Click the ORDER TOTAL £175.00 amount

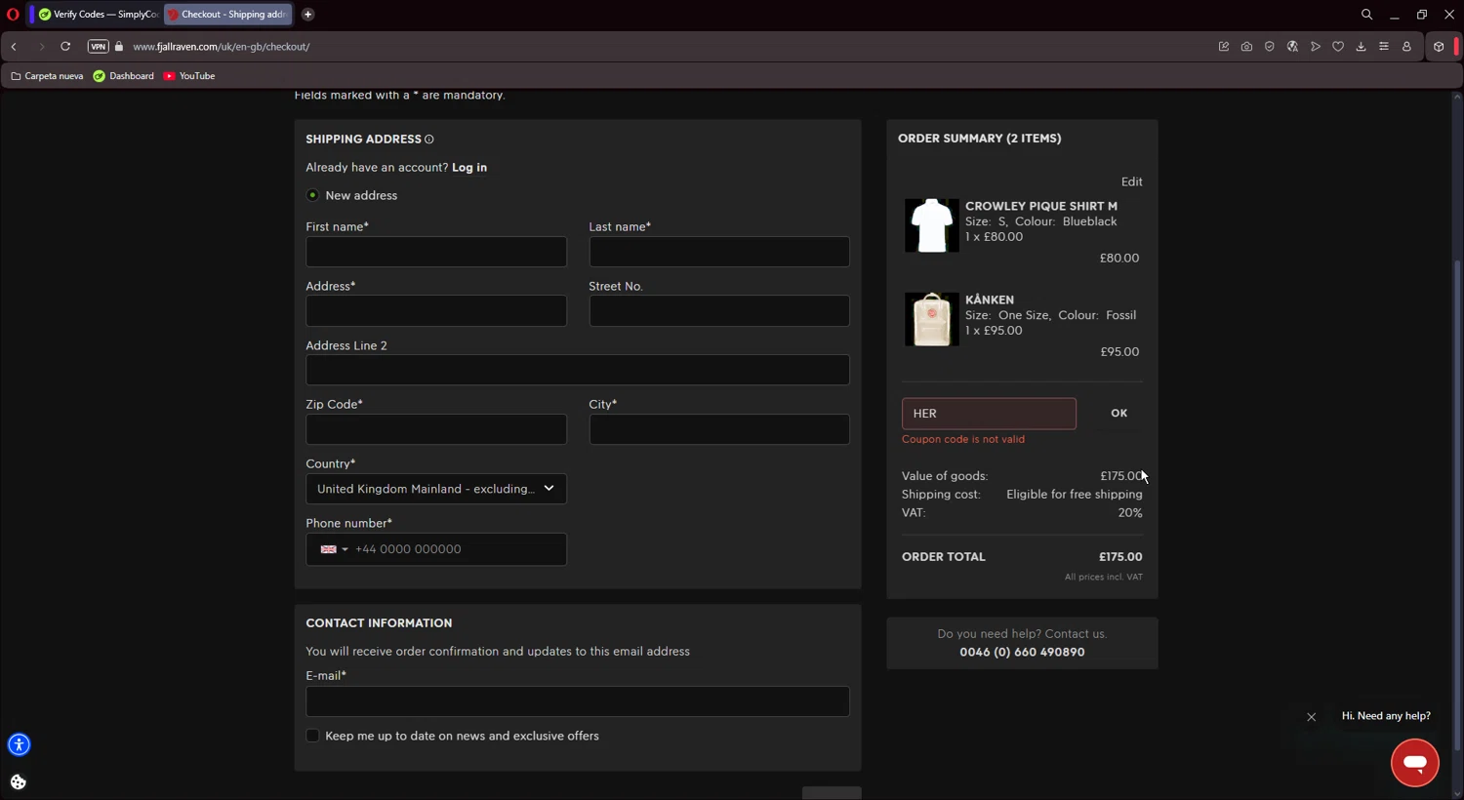click(1120, 557)
